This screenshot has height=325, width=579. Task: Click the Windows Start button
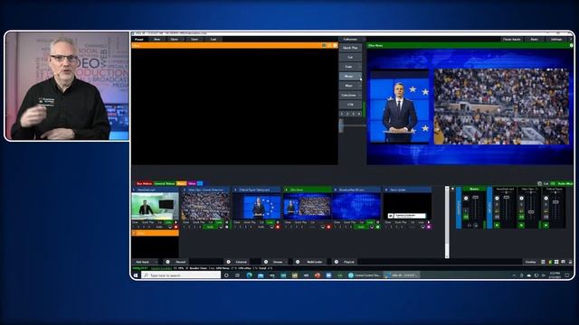click(x=136, y=275)
